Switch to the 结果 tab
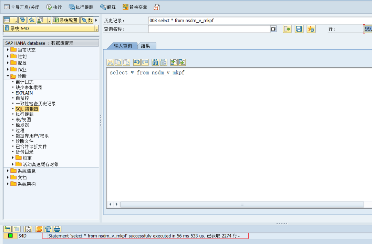The image size is (372, 244). tap(145, 46)
